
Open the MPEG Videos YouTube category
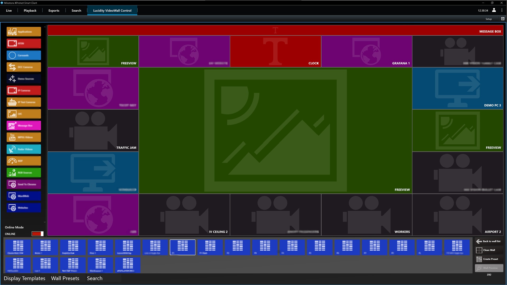click(x=24, y=137)
